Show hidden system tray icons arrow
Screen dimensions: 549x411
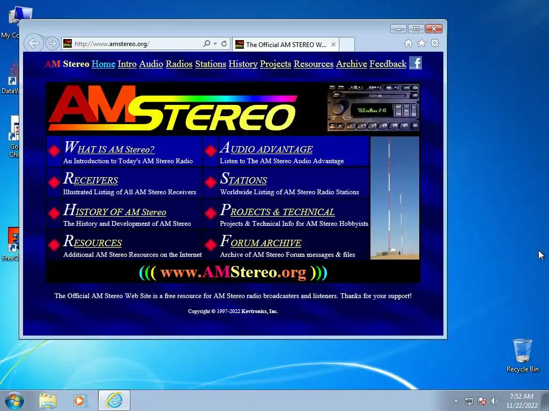[456, 401]
